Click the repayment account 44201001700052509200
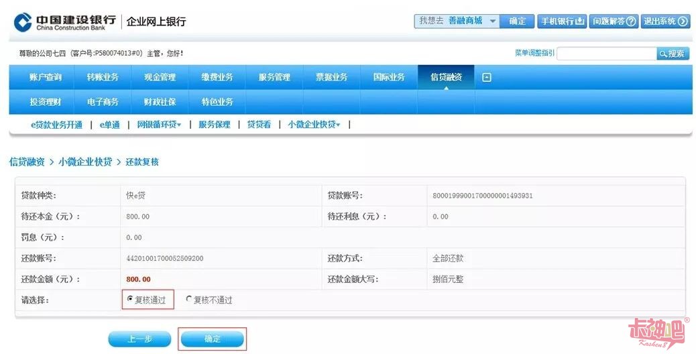Viewport: 696px width, 354px height. [x=165, y=258]
